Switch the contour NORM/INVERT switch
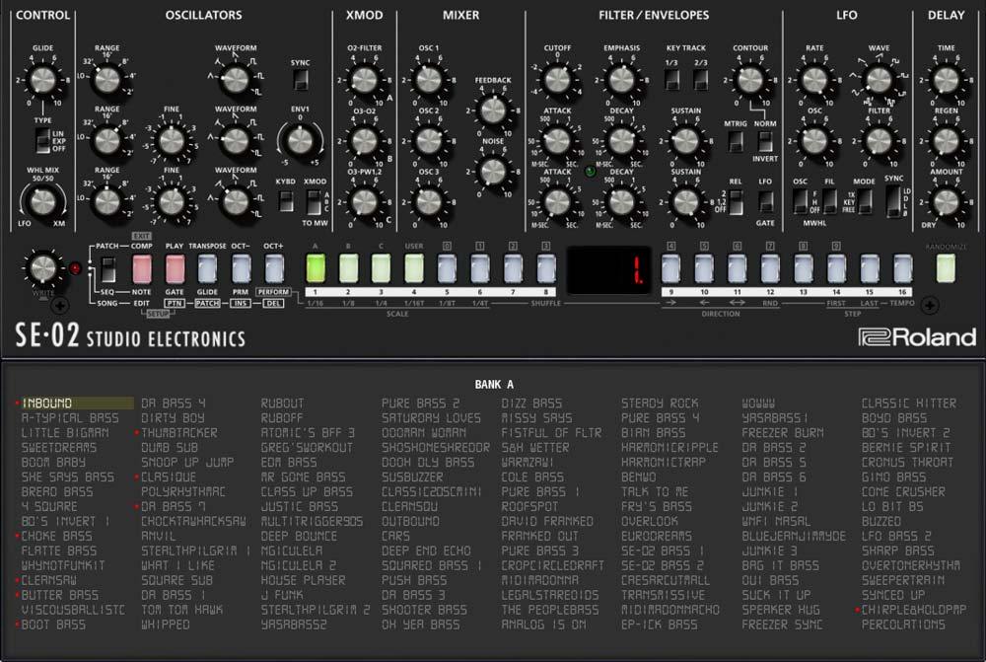 click(765, 141)
